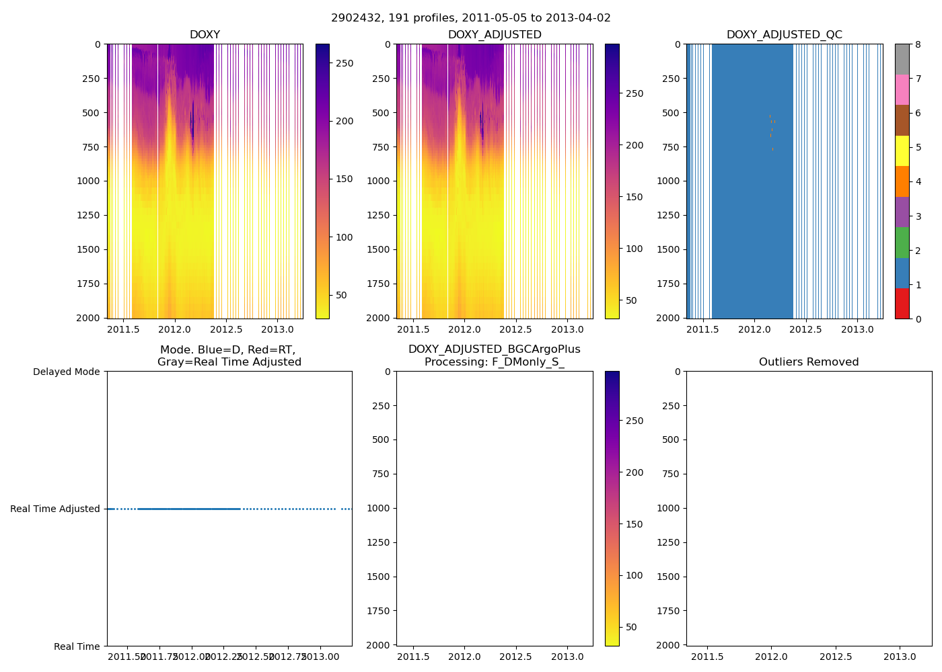Screen dimensions: 942x672
Task: Click the DOXY_ADJUSTED plot title
Action: [x=495, y=35]
